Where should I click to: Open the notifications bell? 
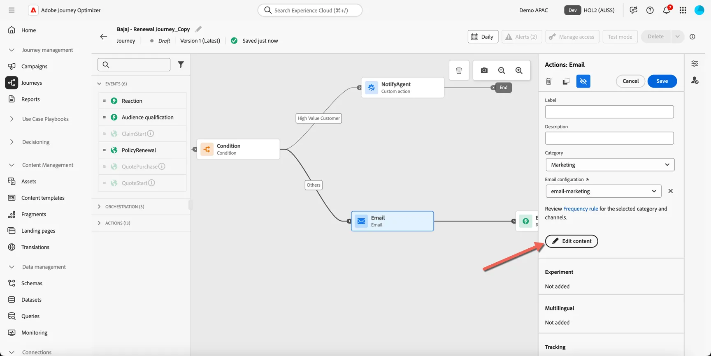tap(667, 10)
